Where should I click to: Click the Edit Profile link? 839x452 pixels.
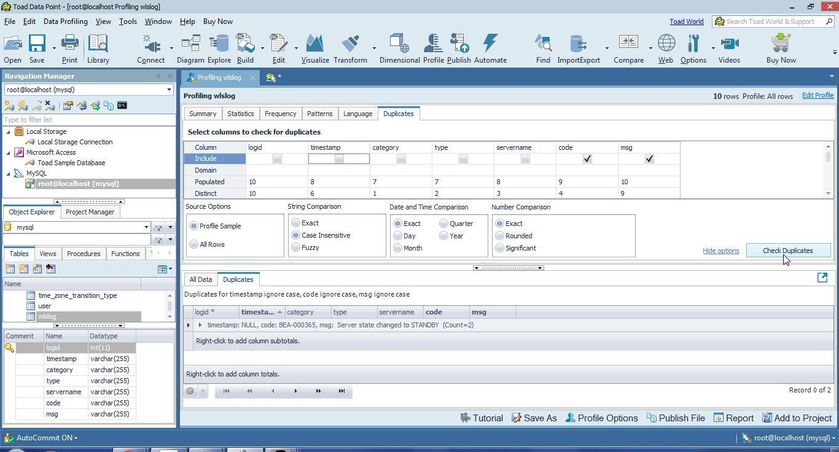818,95
